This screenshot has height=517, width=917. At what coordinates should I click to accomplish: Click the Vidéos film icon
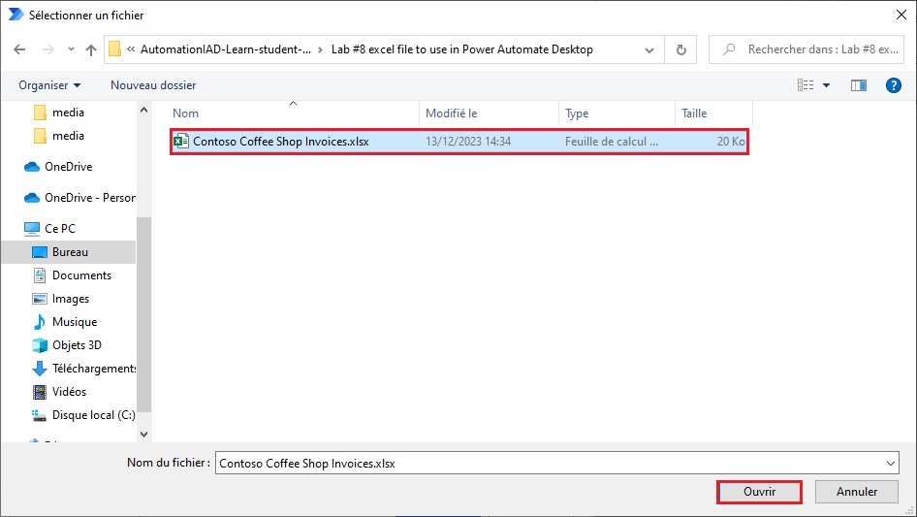[39, 392]
